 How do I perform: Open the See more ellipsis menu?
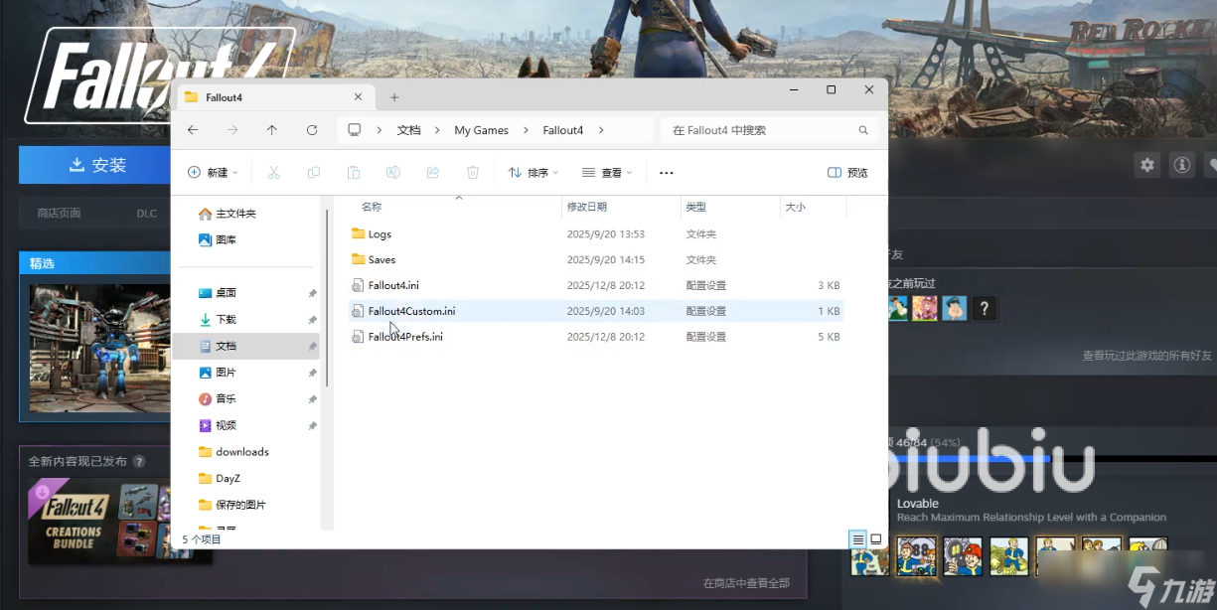[x=666, y=173]
